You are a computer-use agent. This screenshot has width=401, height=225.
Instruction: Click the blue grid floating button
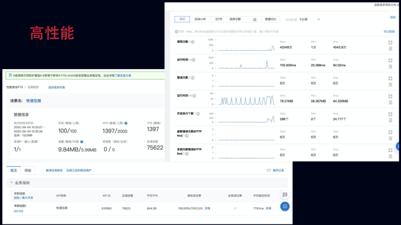[x=285, y=206]
